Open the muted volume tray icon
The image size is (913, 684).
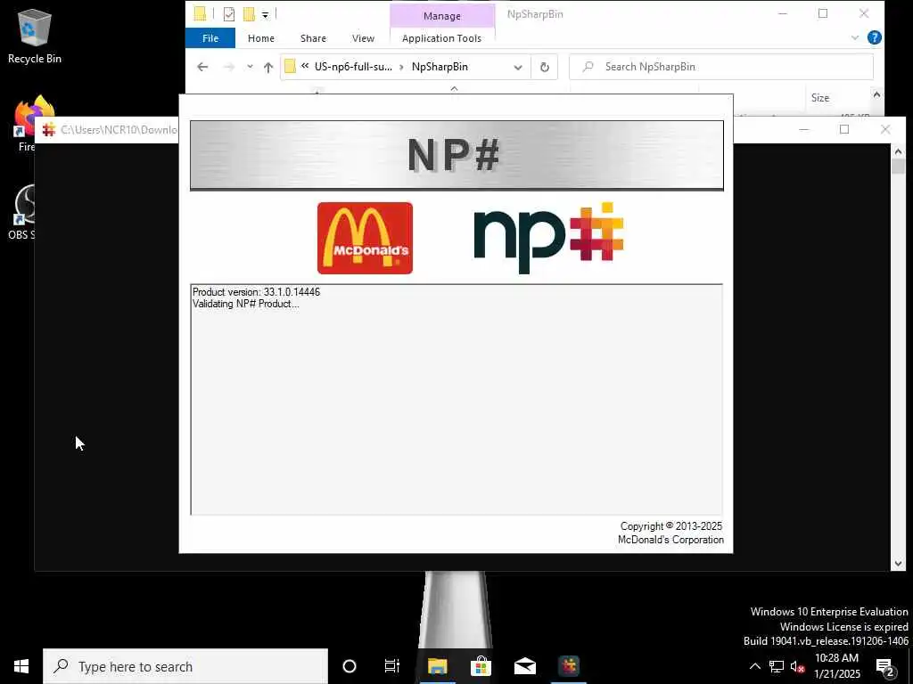tap(797, 666)
